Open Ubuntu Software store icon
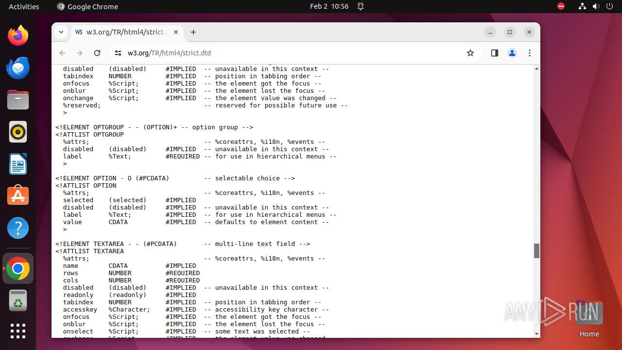 point(18,196)
